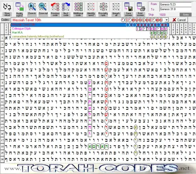Screen dimensions: 196x174
Task: Click the From field showing Genesis 5:23
Action: (x=176, y=4)
